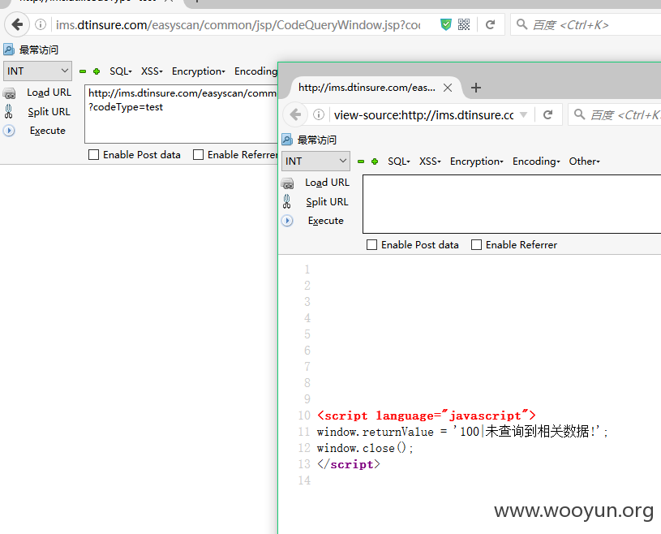The height and width of the screenshot is (534, 661).
Task: Click the QR code icon in address bar
Action: point(464,25)
